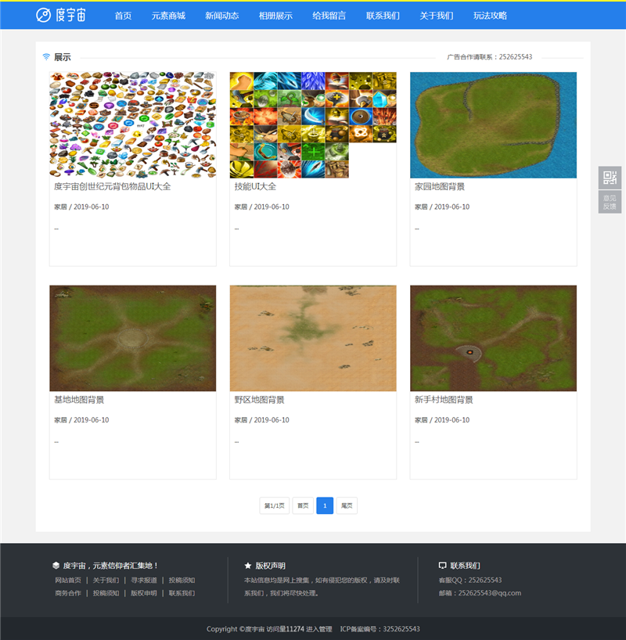Click the 度宇宙创世纪元背包物品UI大全 title link
Viewport: 626px width, 640px height.
112,187
